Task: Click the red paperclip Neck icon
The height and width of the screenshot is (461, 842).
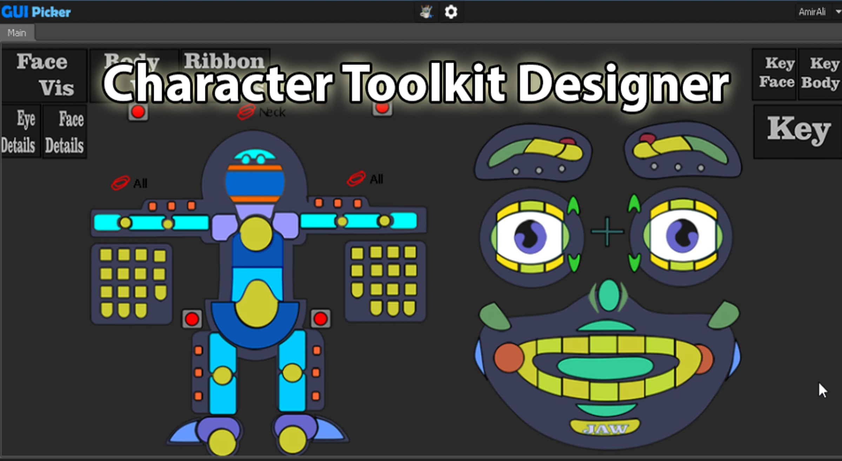Action: point(246,112)
